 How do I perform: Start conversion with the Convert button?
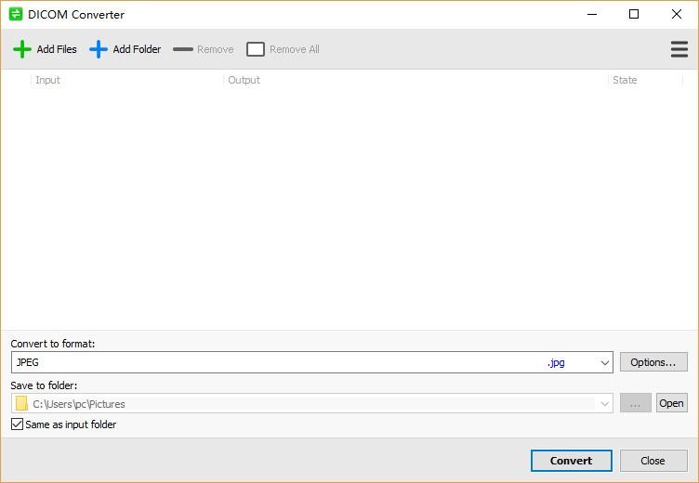[571, 461]
